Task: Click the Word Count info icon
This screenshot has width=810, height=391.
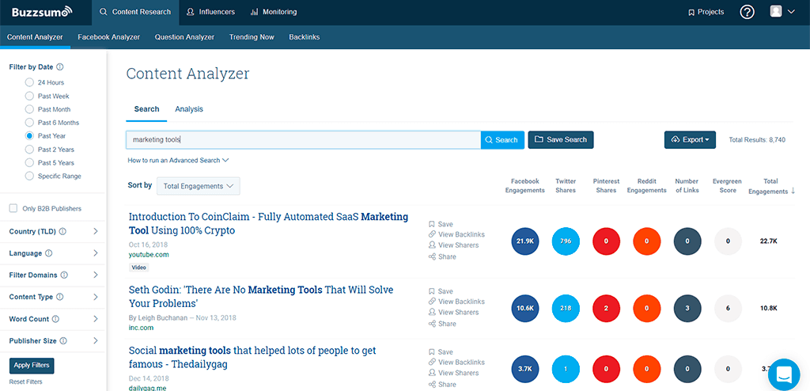Action: (56, 319)
